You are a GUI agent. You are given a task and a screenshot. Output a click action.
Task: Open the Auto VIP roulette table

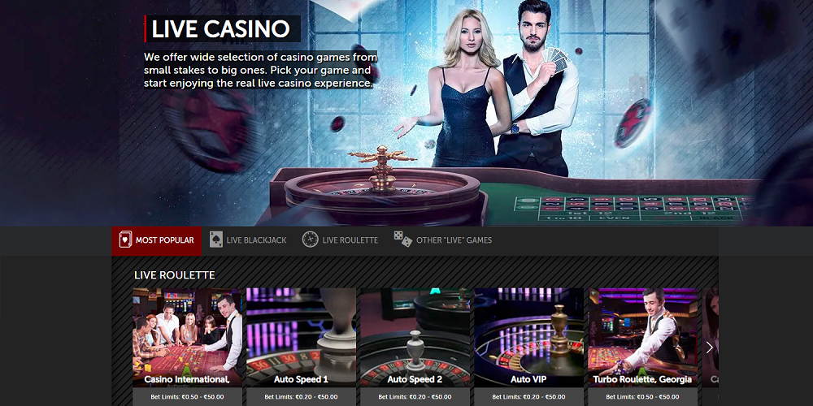[x=529, y=338]
